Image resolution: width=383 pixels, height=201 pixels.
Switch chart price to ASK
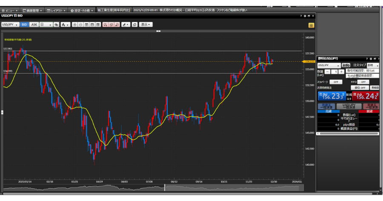34,25
